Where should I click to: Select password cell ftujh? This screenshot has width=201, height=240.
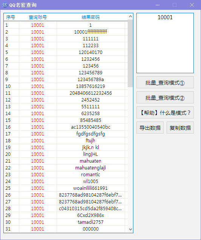[x=91, y=140]
